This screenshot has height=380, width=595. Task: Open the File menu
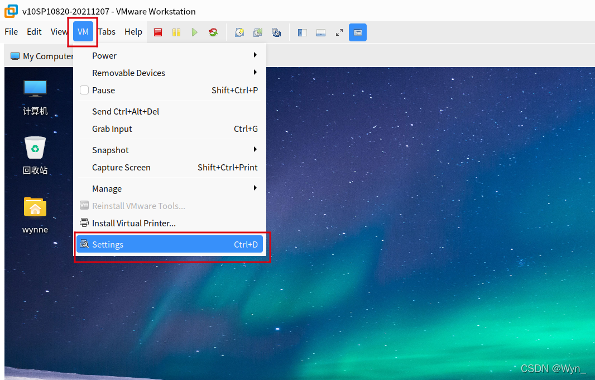11,31
